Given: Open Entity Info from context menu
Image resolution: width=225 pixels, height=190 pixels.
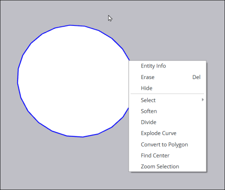Looking at the screenshot, I should pyautogui.click(x=168, y=66).
